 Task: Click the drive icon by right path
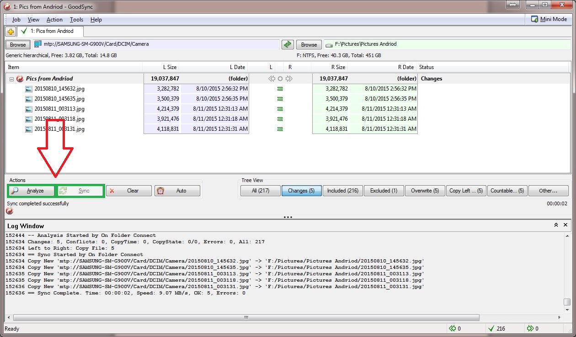point(329,45)
